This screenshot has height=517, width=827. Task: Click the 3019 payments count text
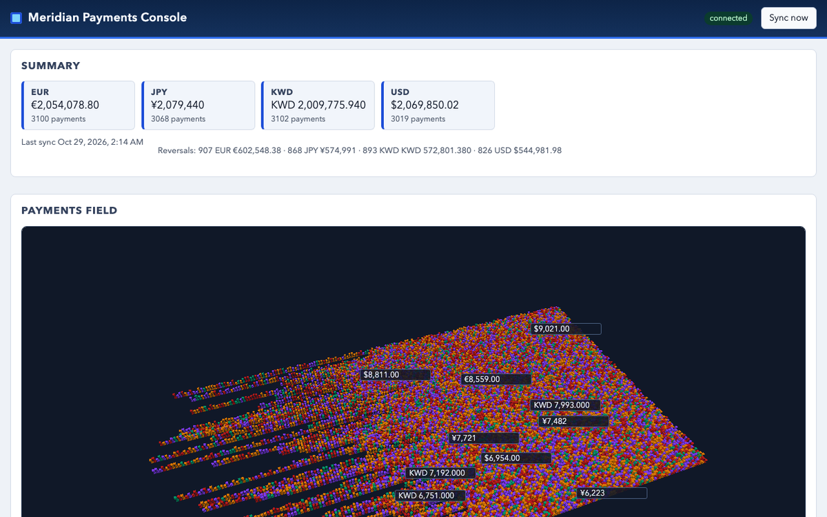point(418,119)
